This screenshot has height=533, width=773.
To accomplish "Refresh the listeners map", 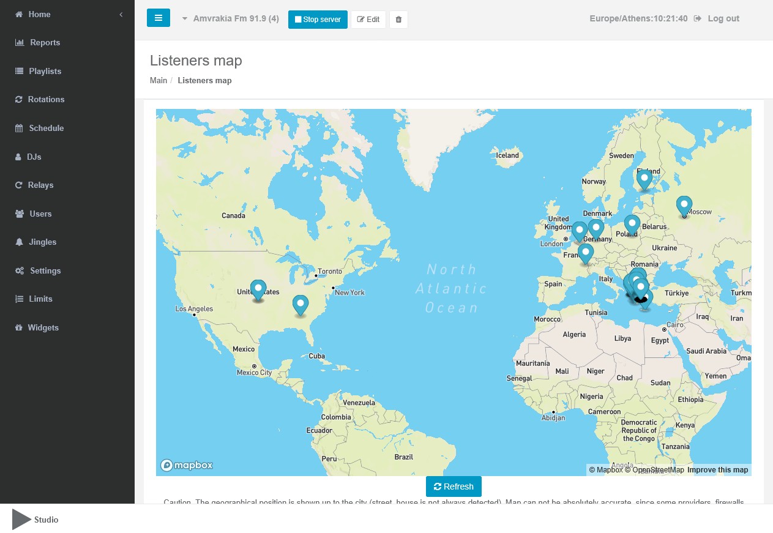I will 454,486.
